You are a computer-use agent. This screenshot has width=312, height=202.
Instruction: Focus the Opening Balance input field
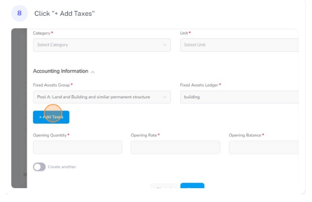click(264, 147)
